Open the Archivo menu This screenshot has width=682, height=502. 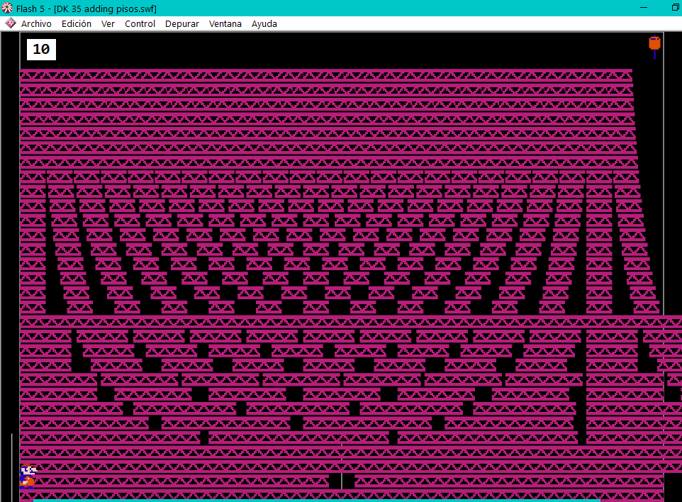click(36, 24)
